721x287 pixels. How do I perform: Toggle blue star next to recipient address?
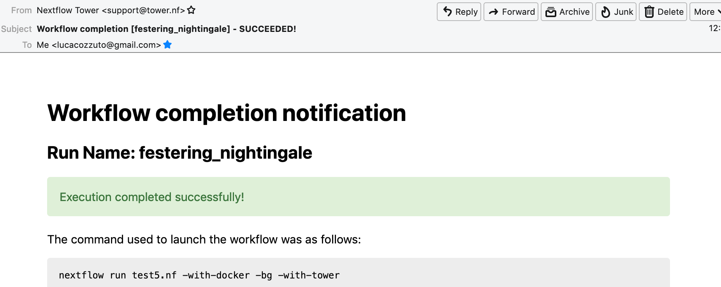pyautogui.click(x=167, y=45)
